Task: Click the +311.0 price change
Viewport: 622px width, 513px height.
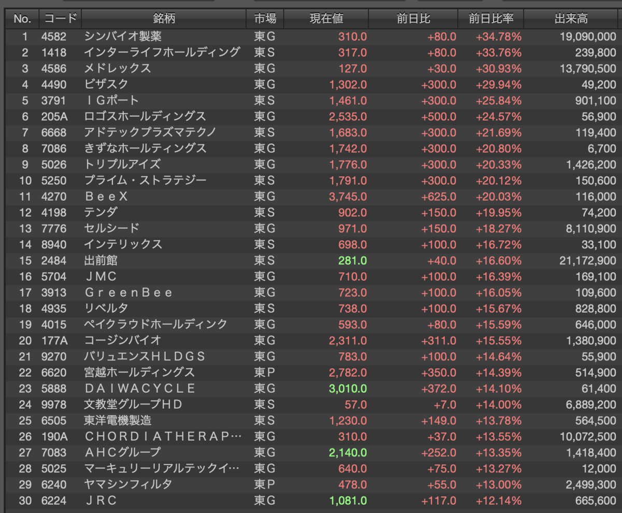Action: [x=439, y=340]
